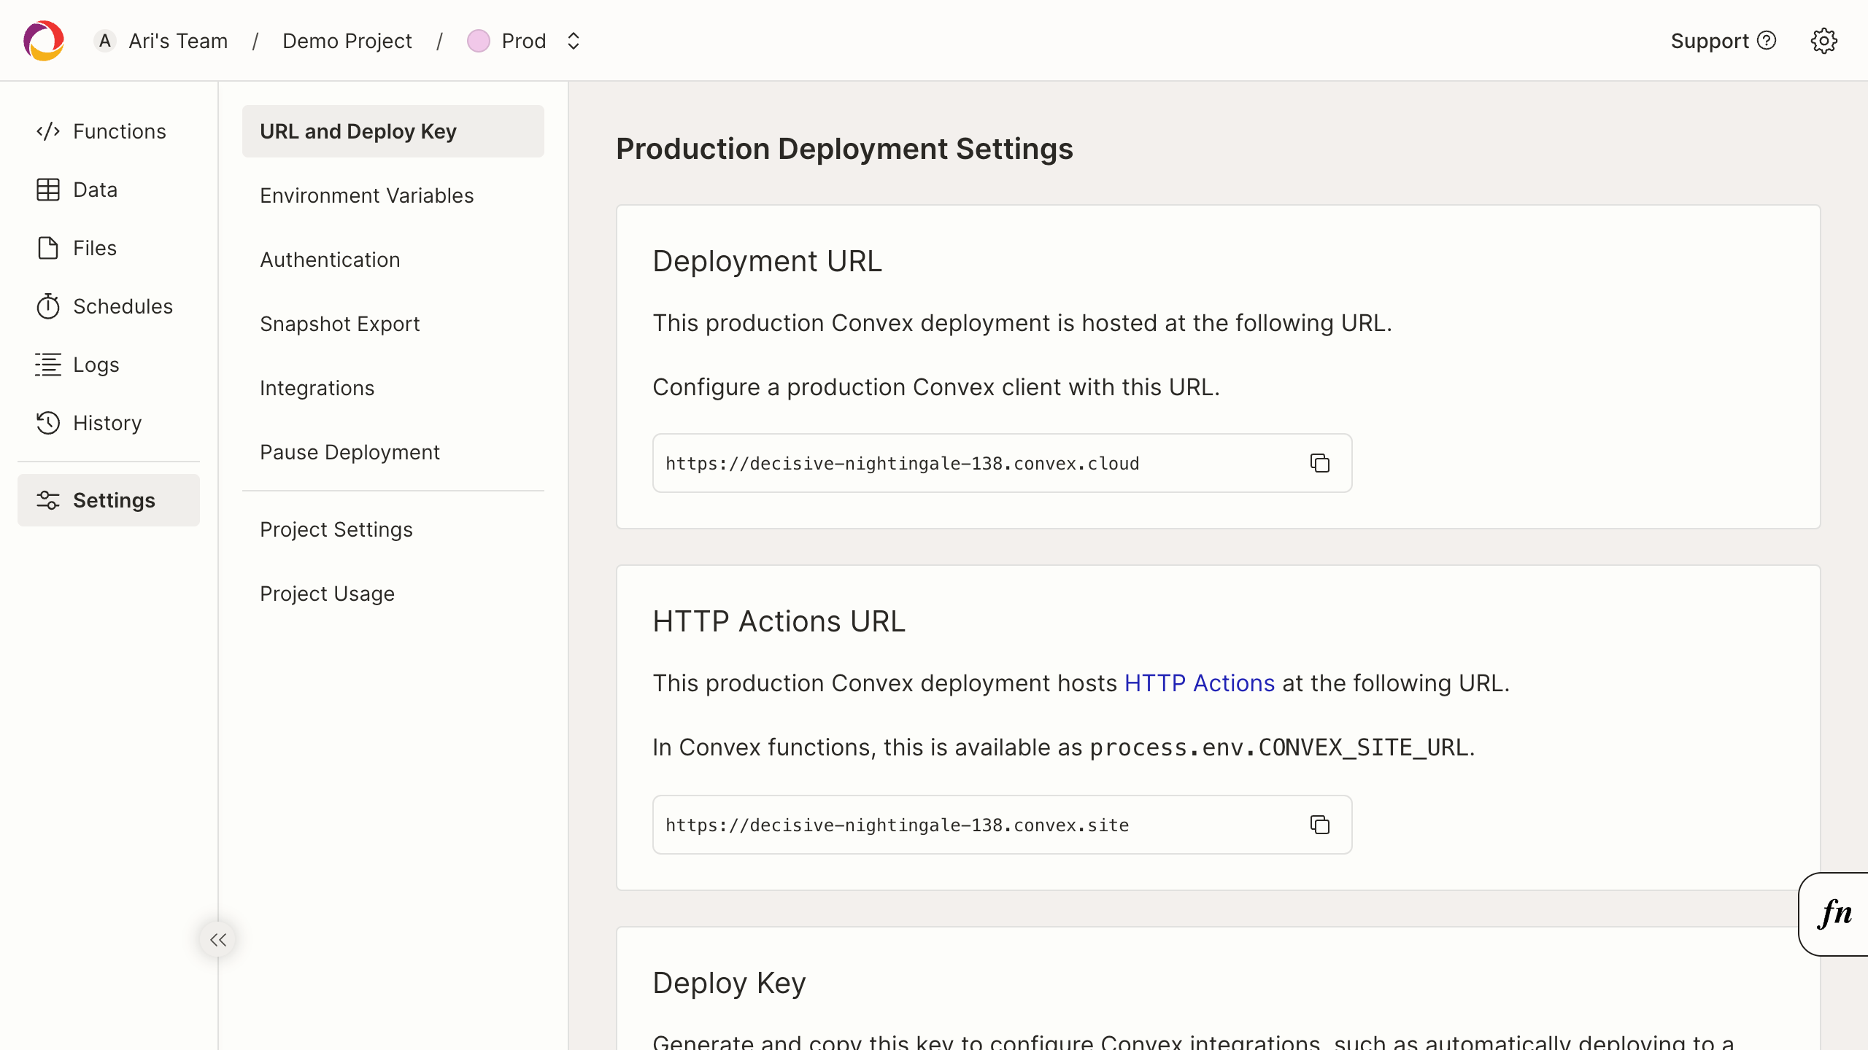1868x1050 pixels.
Task: Open Snapshot Export settings
Action: [393, 324]
